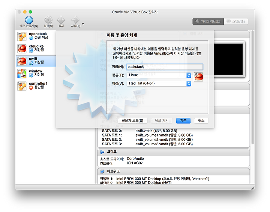
Task: Select the controller1 VM icon
Action: [22, 86]
